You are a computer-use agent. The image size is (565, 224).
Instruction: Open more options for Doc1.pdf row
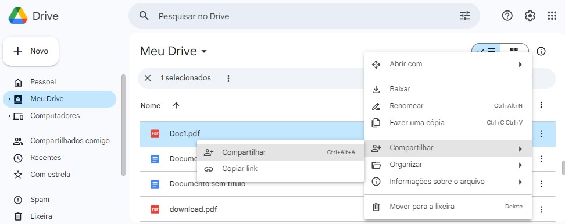point(541,134)
